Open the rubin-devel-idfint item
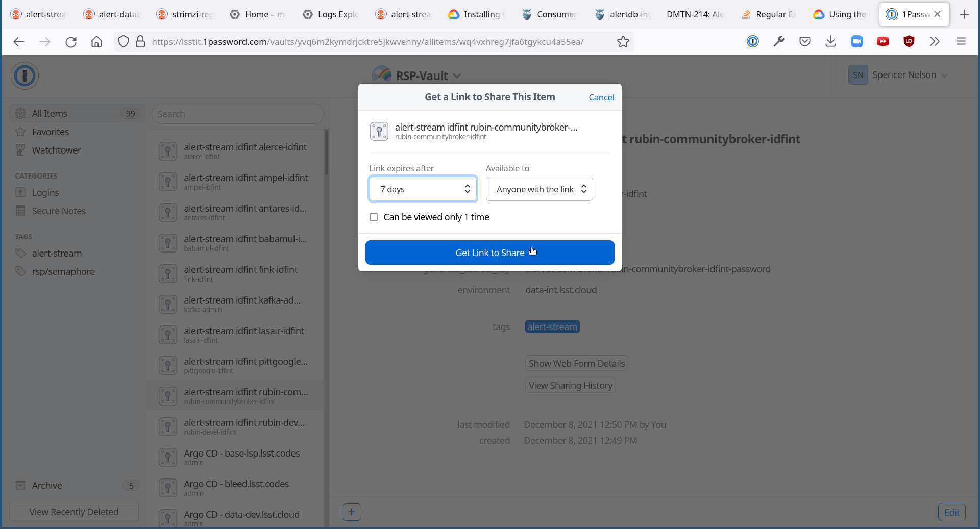This screenshot has height=529, width=980. tap(235, 426)
